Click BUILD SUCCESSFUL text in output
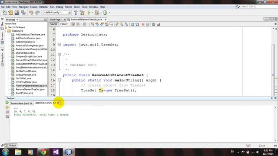This screenshot has width=278, height=156. pos(25,115)
